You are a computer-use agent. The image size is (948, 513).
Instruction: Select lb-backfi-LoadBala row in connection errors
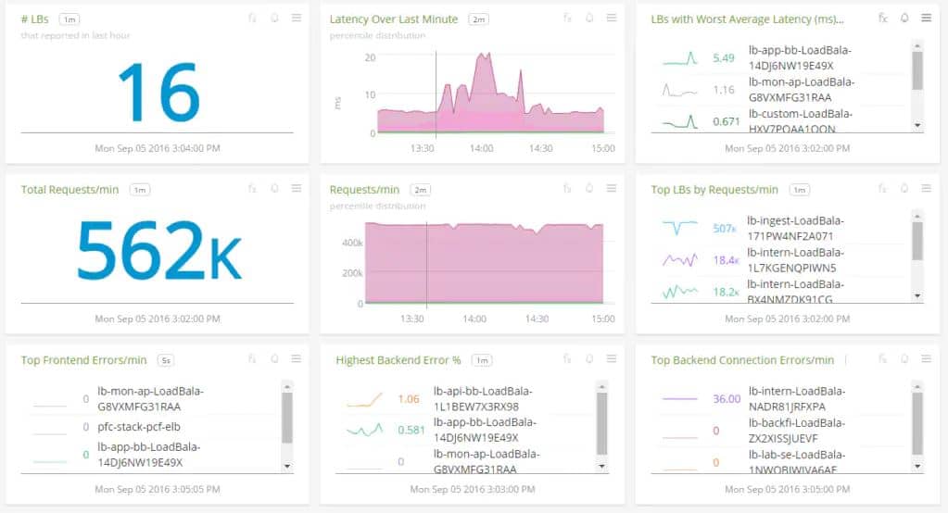click(x=780, y=431)
